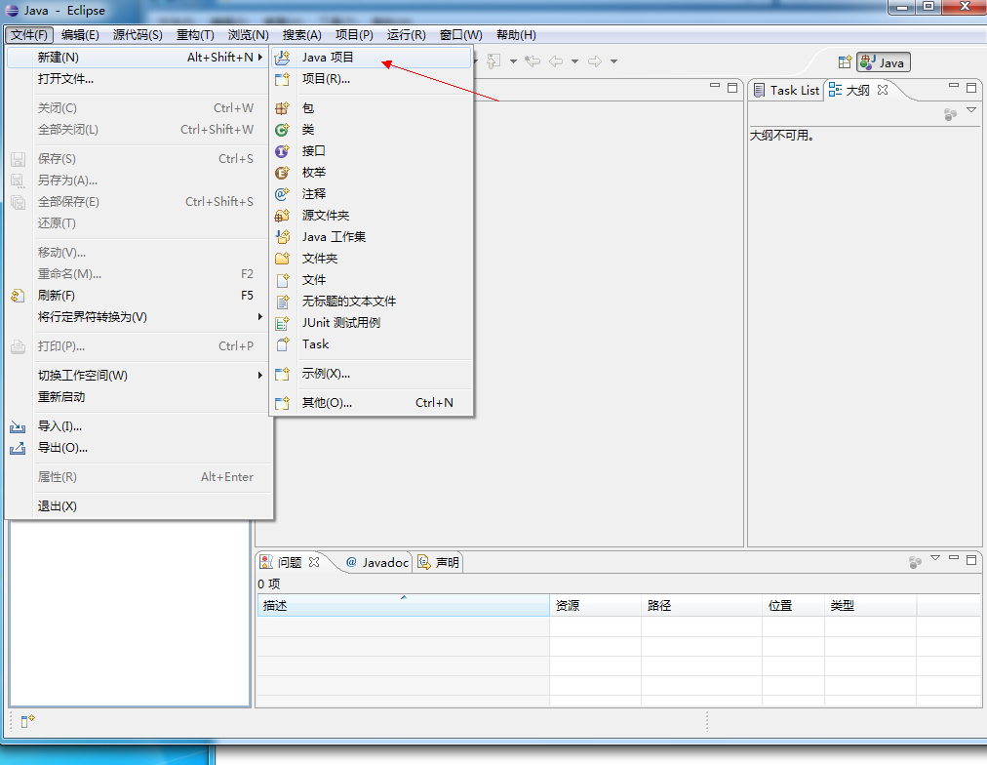987x765 pixels.
Task: Click the 示例(X)... icon
Action: 282,374
